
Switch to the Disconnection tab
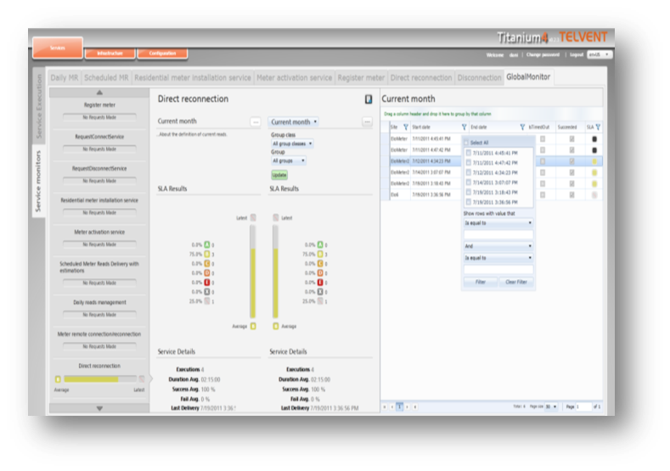pyautogui.click(x=479, y=78)
